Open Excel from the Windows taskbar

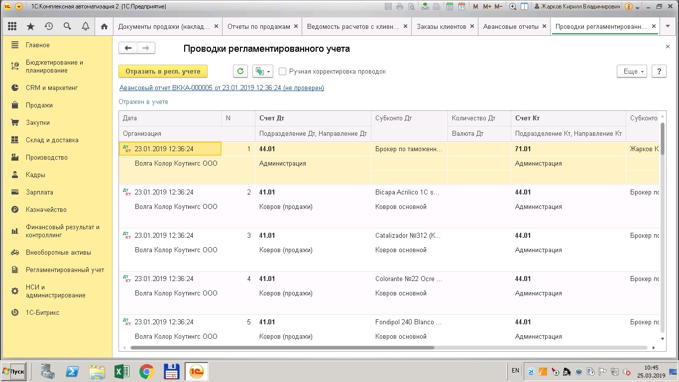point(122,372)
